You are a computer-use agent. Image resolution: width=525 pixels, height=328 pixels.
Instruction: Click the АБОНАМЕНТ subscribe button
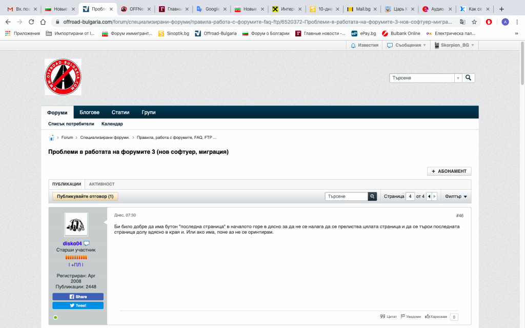(449, 171)
